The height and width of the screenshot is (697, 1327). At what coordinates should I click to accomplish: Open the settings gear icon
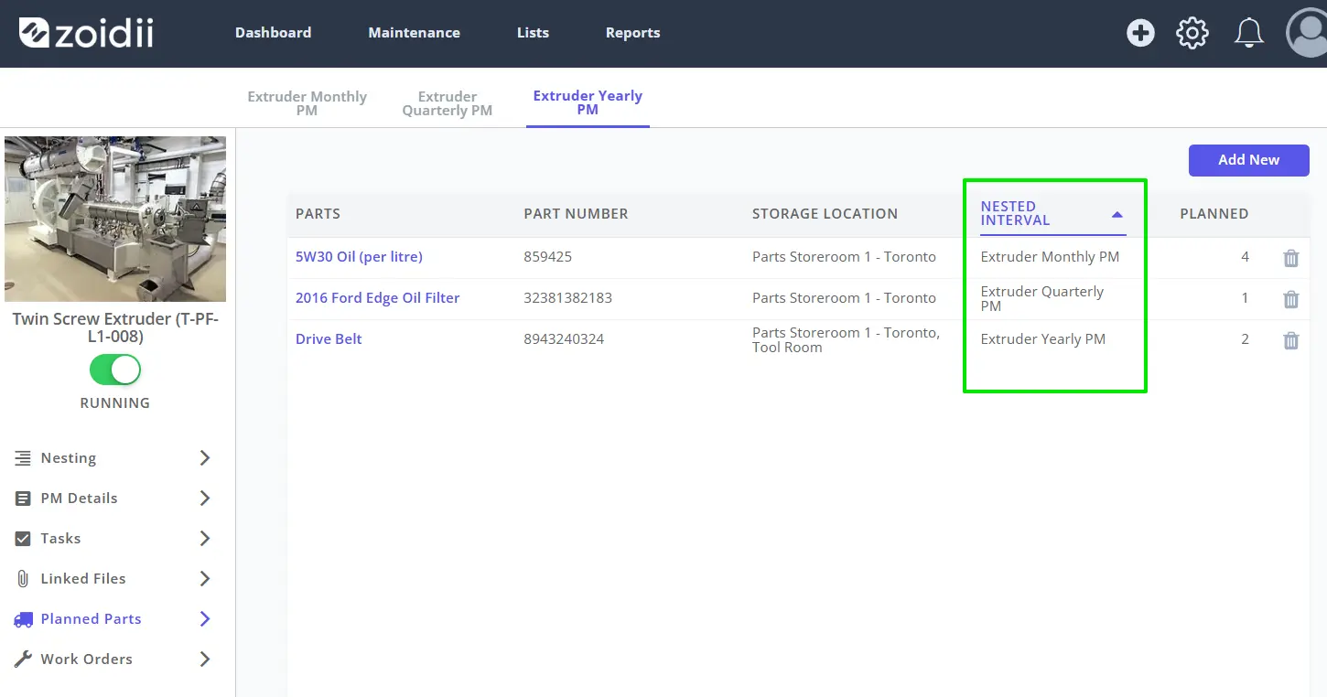coord(1192,34)
